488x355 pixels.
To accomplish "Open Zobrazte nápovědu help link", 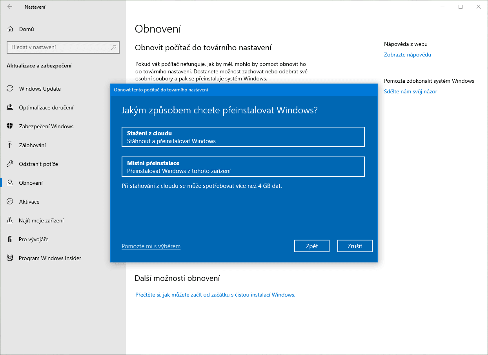I will point(407,55).
